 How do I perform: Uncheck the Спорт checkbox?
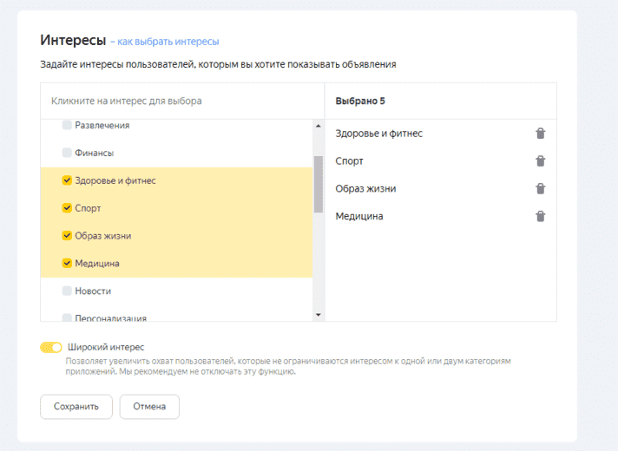click(x=67, y=208)
